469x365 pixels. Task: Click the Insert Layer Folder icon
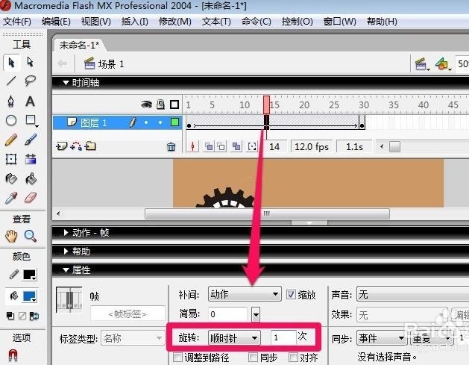tap(90, 146)
